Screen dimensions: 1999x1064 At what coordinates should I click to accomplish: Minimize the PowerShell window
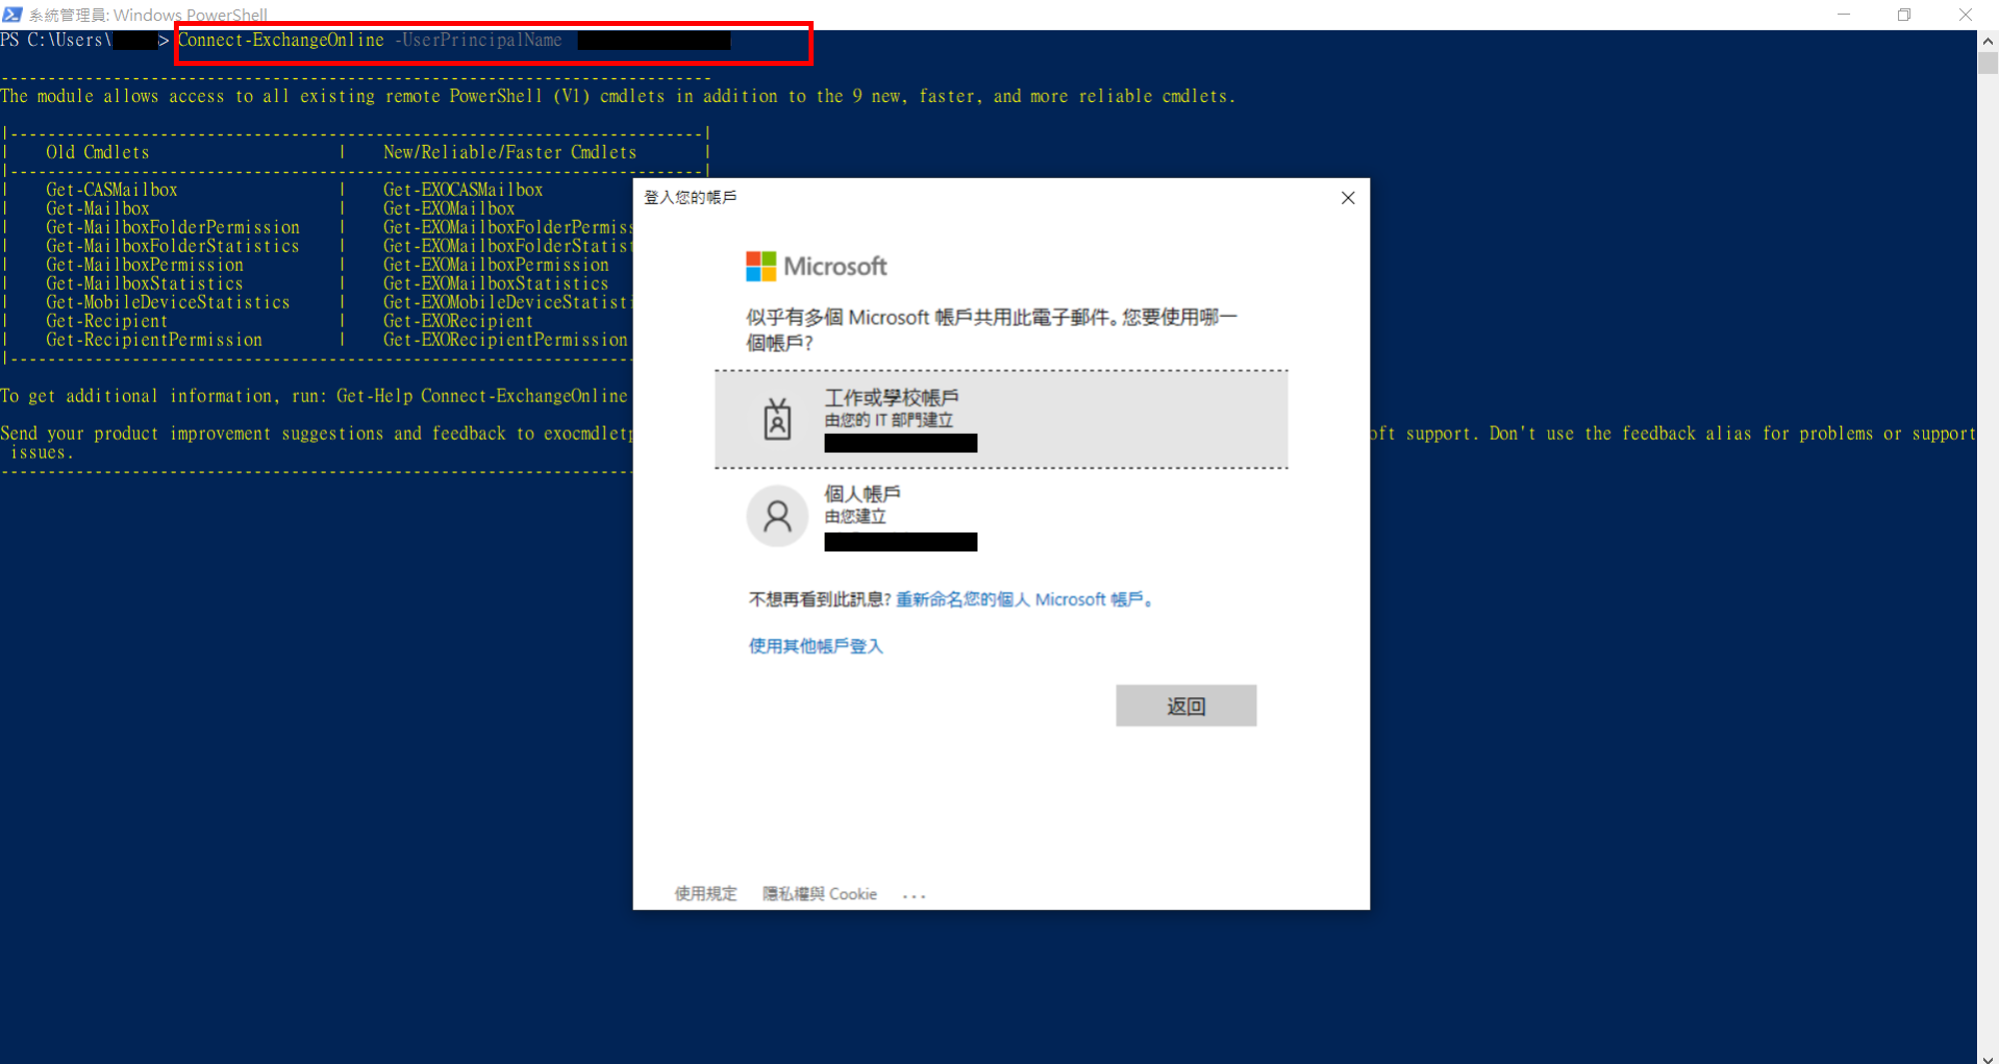pyautogui.click(x=1843, y=14)
